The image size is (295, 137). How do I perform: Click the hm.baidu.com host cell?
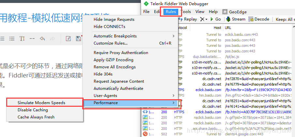click(210, 95)
